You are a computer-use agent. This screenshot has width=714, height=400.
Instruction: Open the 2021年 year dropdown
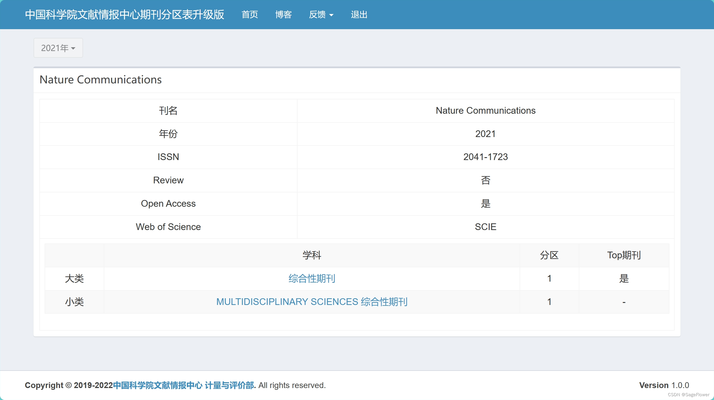[x=58, y=48]
